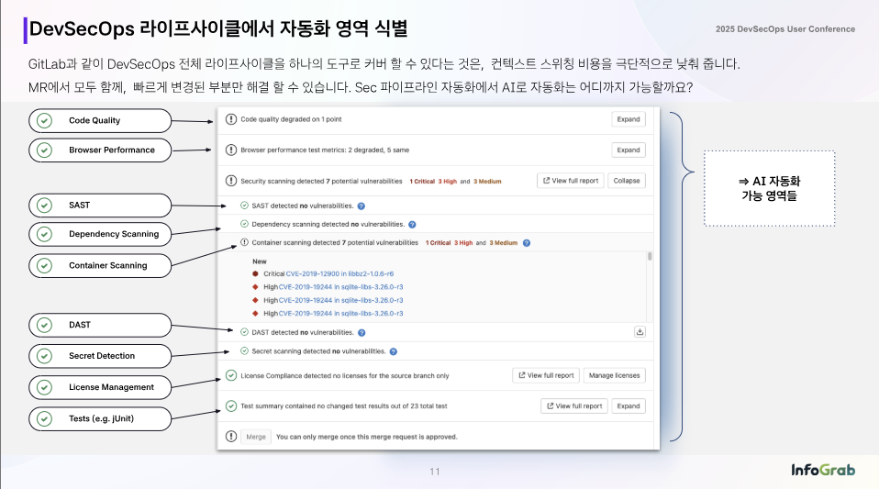The image size is (879, 489).
Task: Expand the Test summary section
Action: (629, 406)
